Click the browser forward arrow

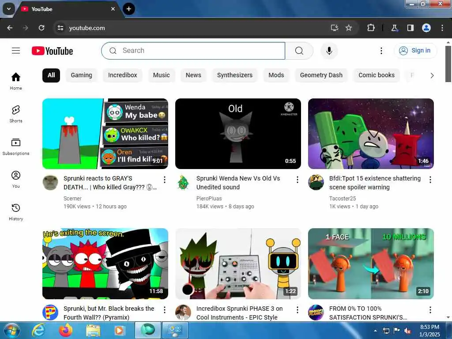25,28
